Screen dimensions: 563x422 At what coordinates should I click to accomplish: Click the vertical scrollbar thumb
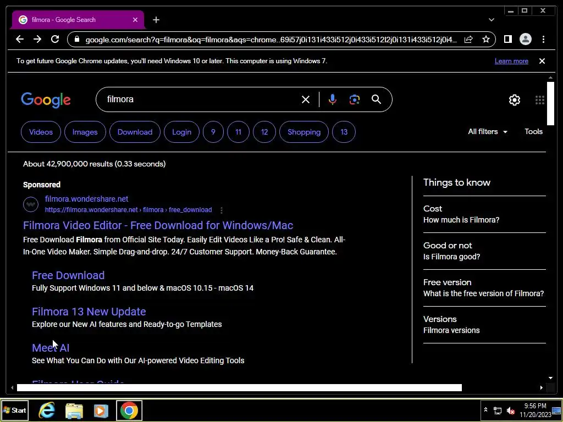pos(550,103)
